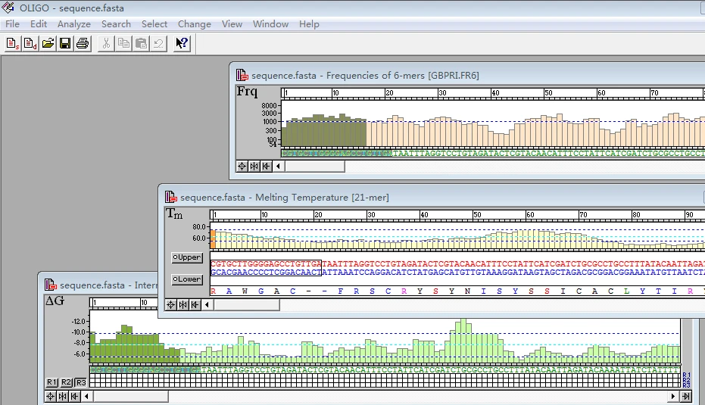Click the blue lower strand sequence in Tm window
This screenshot has height=405, width=705.
pyautogui.click(x=457, y=273)
